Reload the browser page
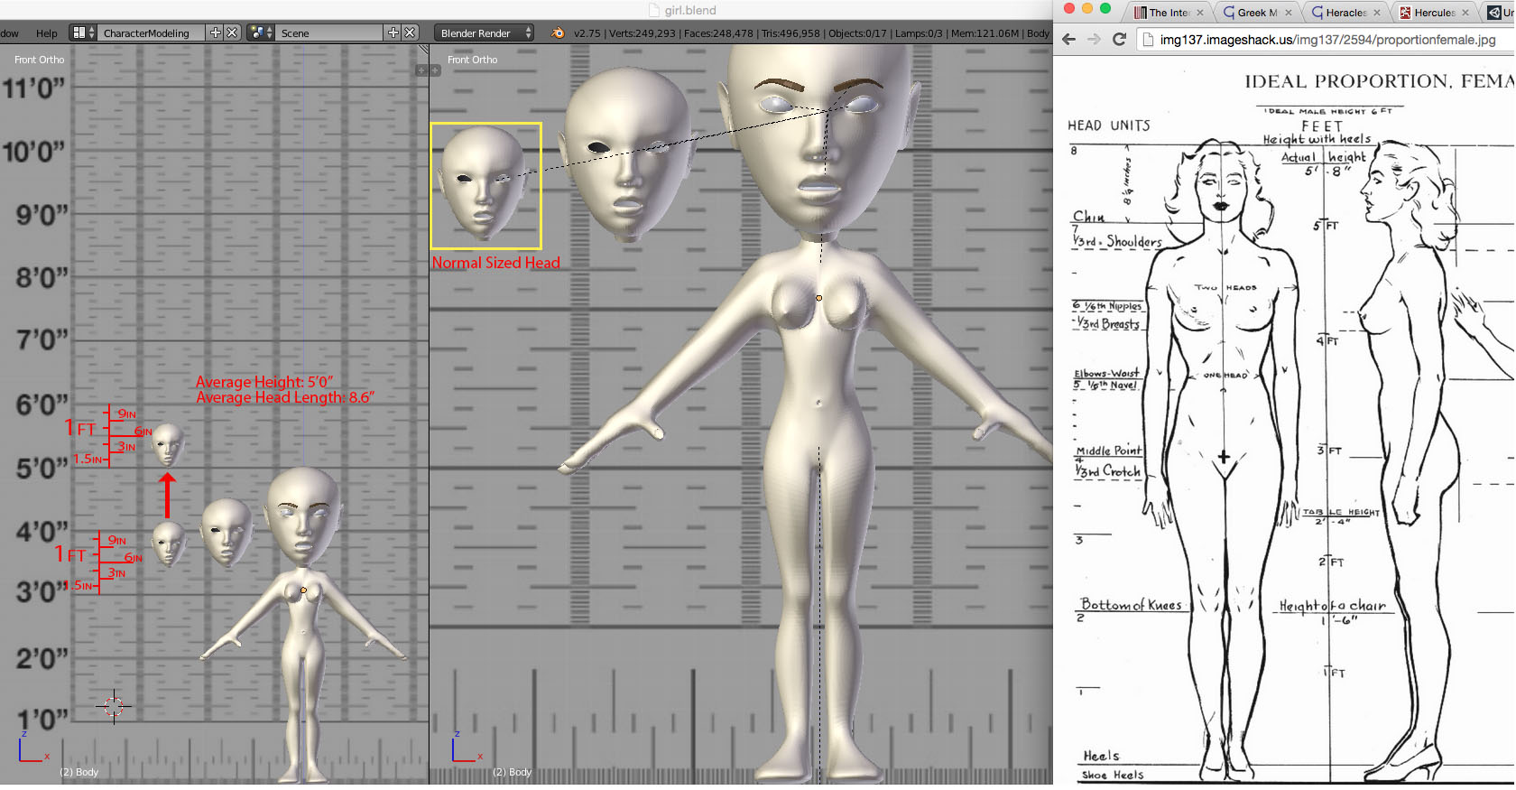Viewport: 1516px width, 790px height. (x=1120, y=40)
